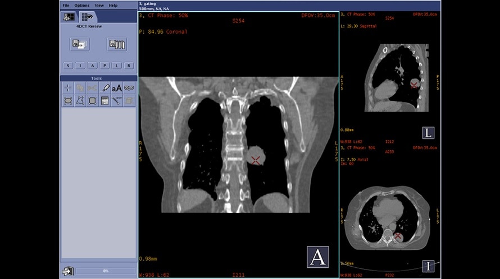Screen dimensions: 500x279
Task: Select the I (inferior) orientation button
Action: [80, 66]
